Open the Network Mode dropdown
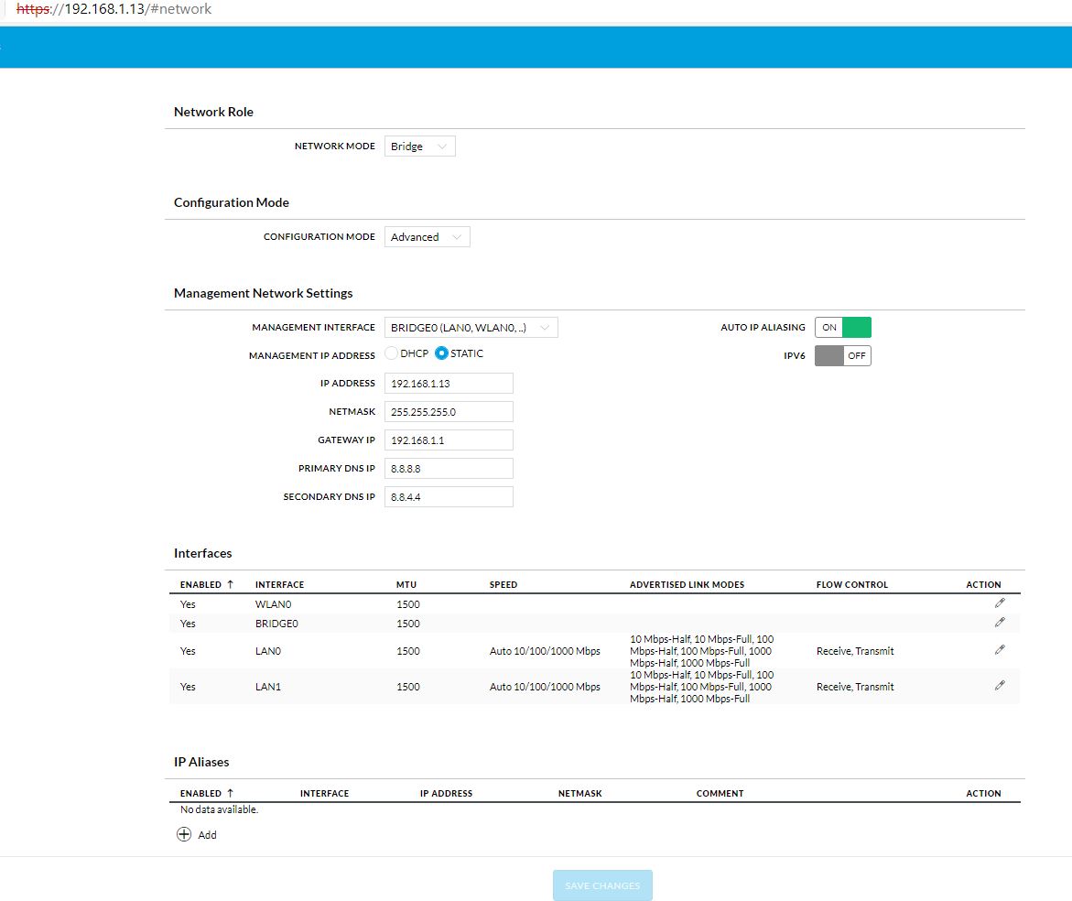Image resolution: width=1072 pixels, height=901 pixels. coord(420,147)
